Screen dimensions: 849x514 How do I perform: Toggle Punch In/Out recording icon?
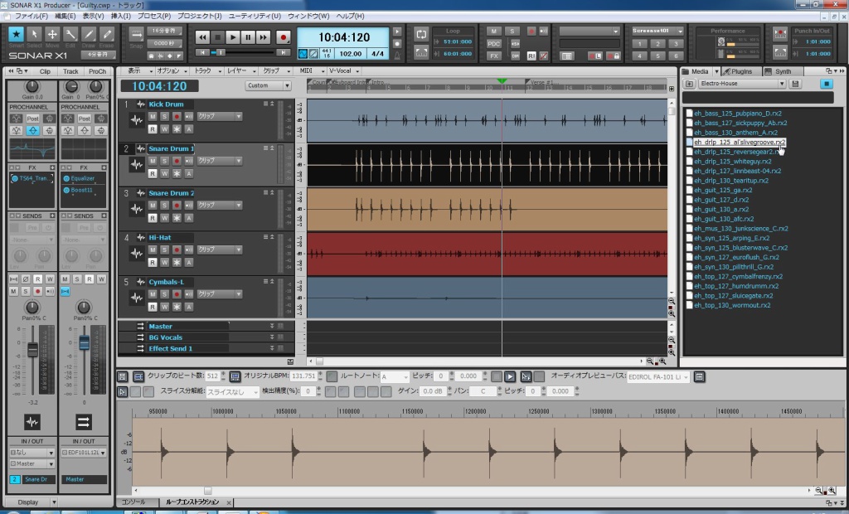click(780, 34)
